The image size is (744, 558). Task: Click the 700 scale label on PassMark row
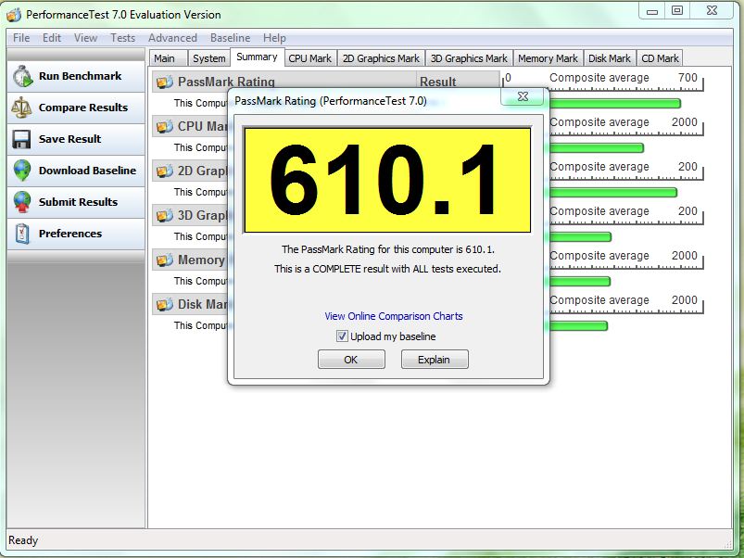pos(687,77)
